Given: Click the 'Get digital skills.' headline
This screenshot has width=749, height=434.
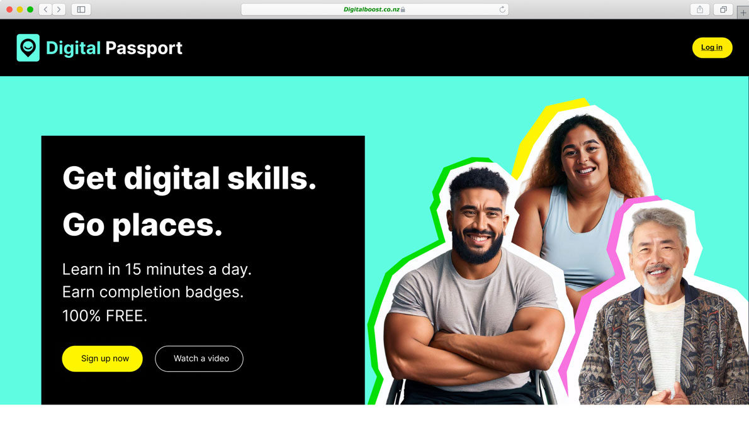Looking at the screenshot, I should (189, 179).
